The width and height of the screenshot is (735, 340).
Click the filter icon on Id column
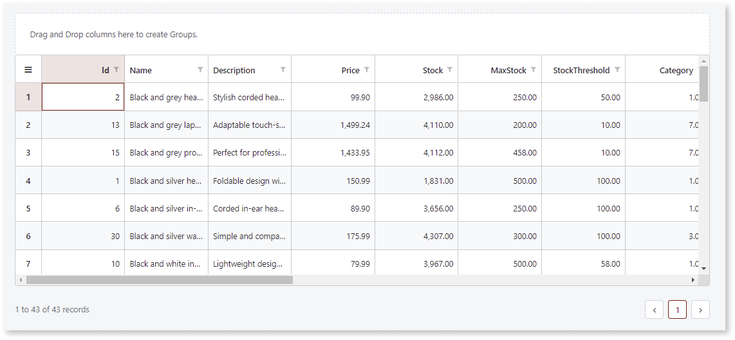pyautogui.click(x=116, y=69)
